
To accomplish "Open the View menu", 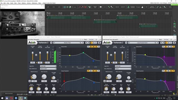I will (x=8, y=3).
